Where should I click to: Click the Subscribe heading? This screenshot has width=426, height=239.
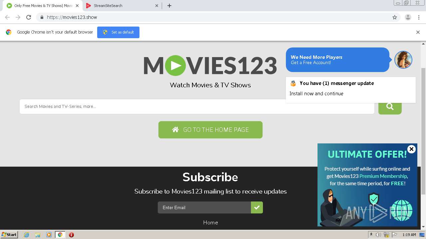pyautogui.click(x=210, y=177)
